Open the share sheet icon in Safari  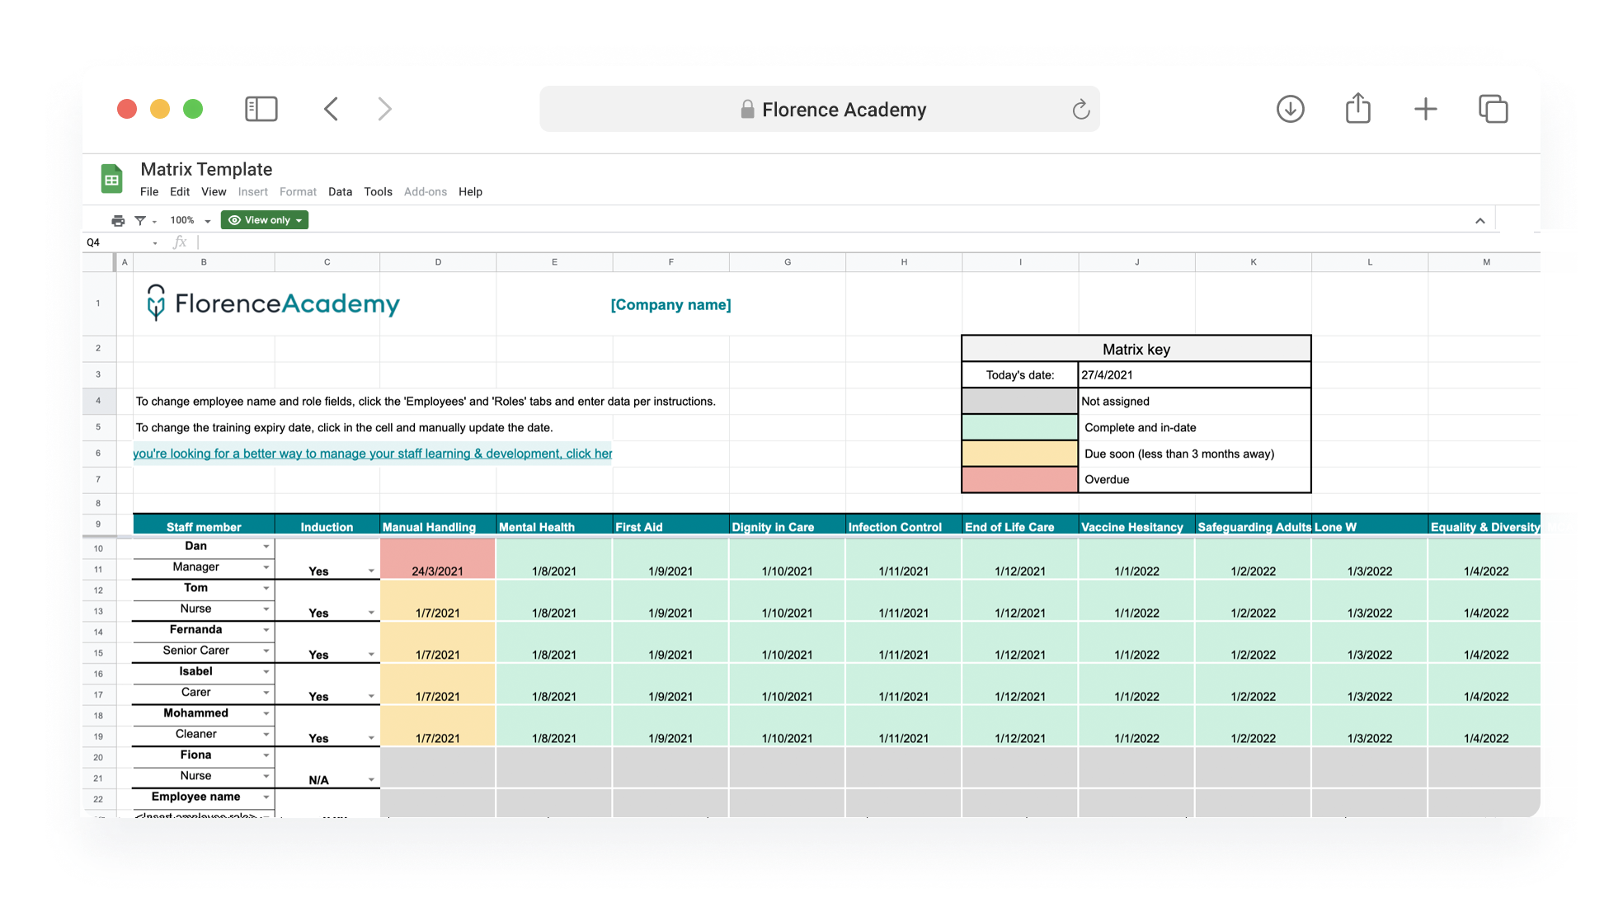pyautogui.click(x=1357, y=108)
